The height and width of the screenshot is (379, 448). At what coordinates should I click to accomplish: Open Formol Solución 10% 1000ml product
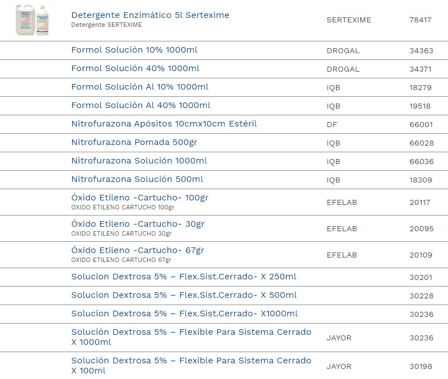(134, 50)
